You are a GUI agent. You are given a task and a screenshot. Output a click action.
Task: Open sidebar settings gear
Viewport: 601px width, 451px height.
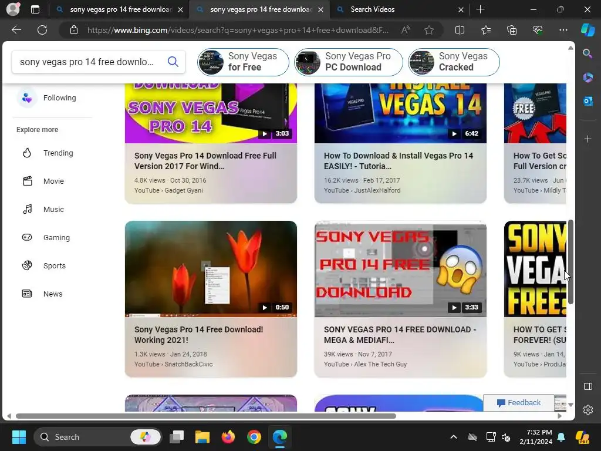(588, 410)
